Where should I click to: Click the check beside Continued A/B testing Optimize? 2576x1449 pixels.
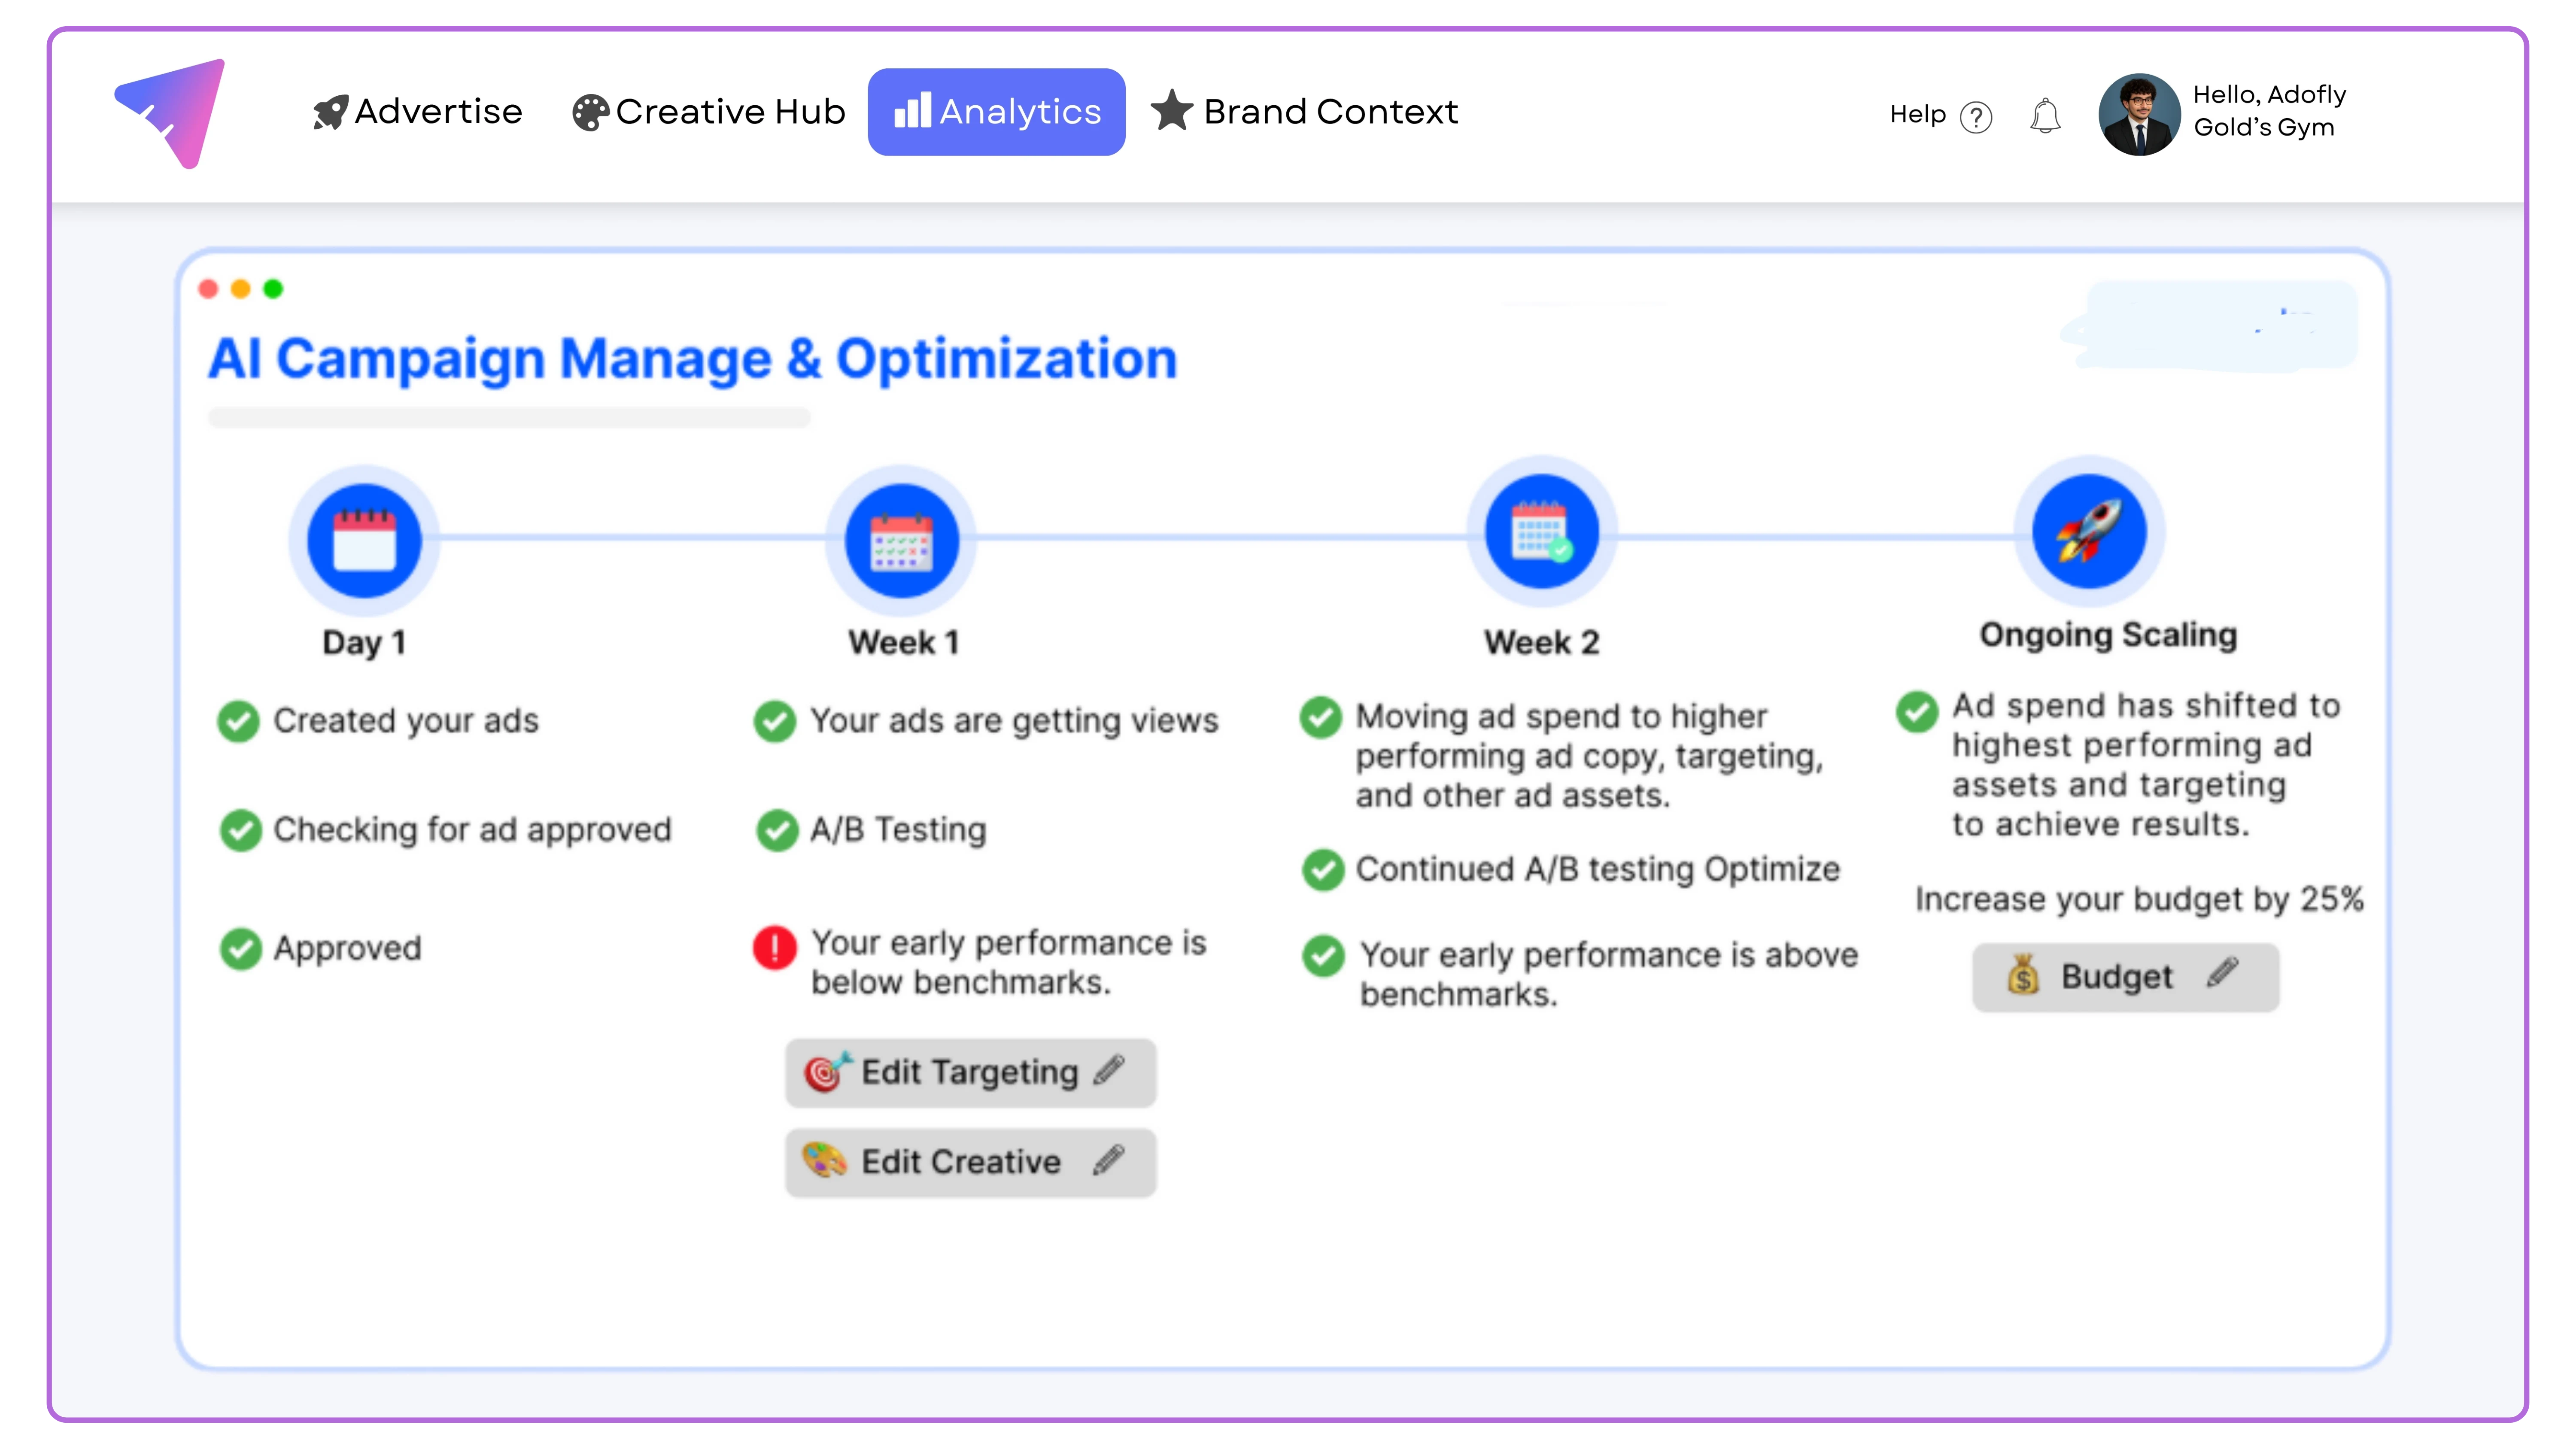click(x=1323, y=870)
